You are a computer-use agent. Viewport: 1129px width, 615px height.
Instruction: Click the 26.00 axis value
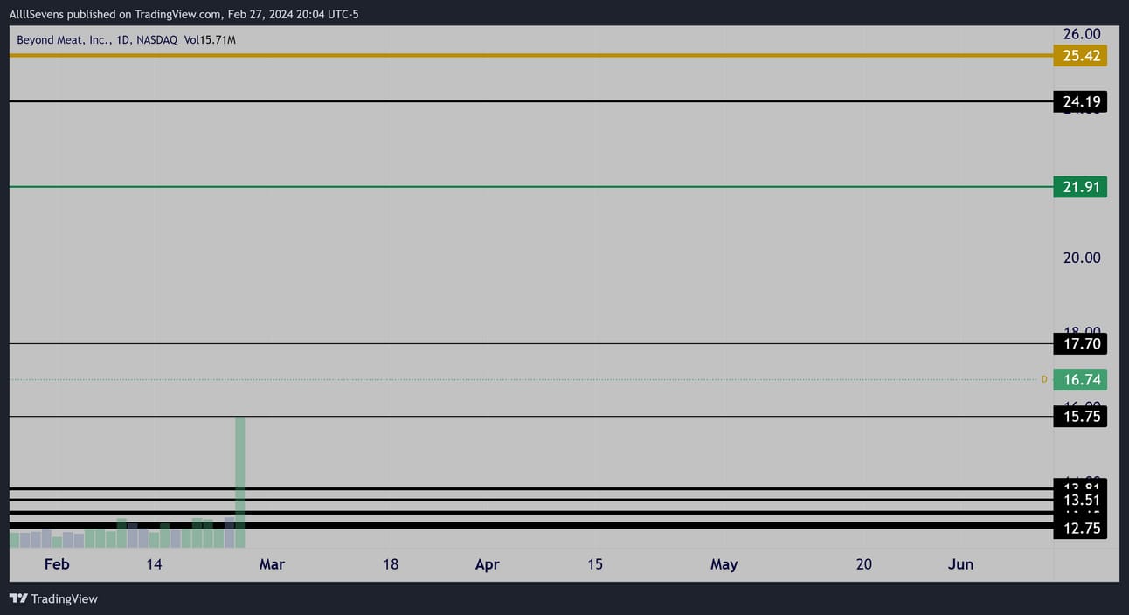pyautogui.click(x=1081, y=34)
